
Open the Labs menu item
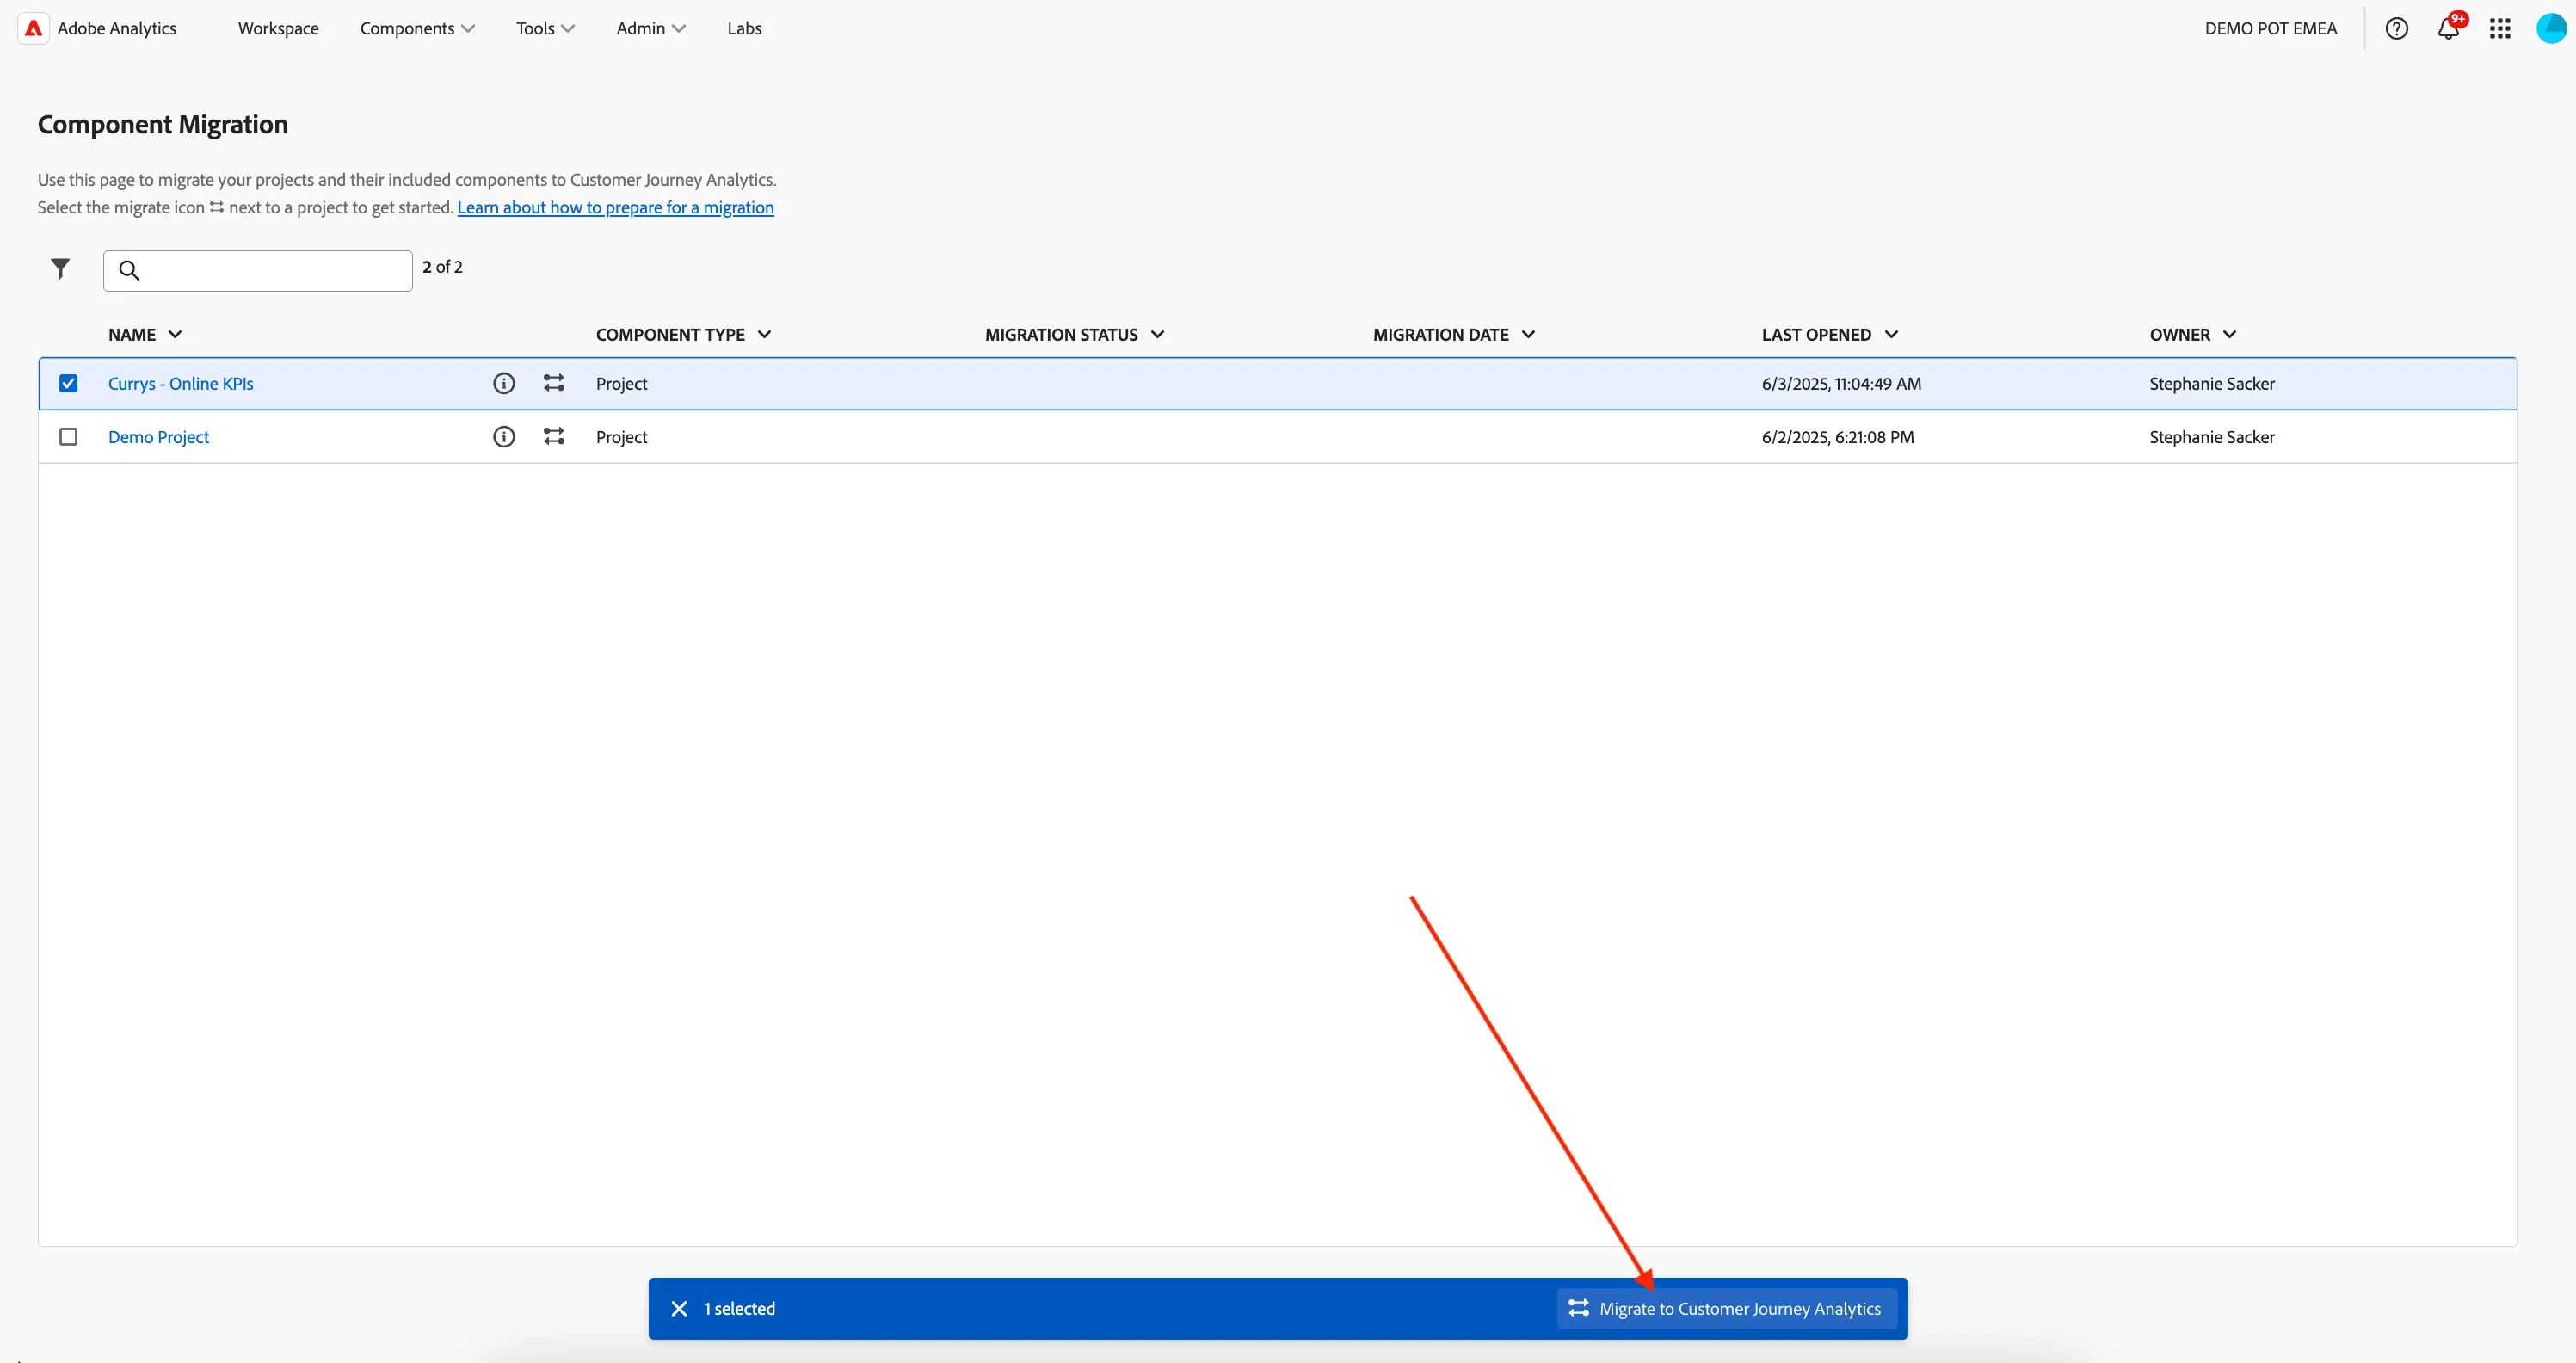pos(744,28)
